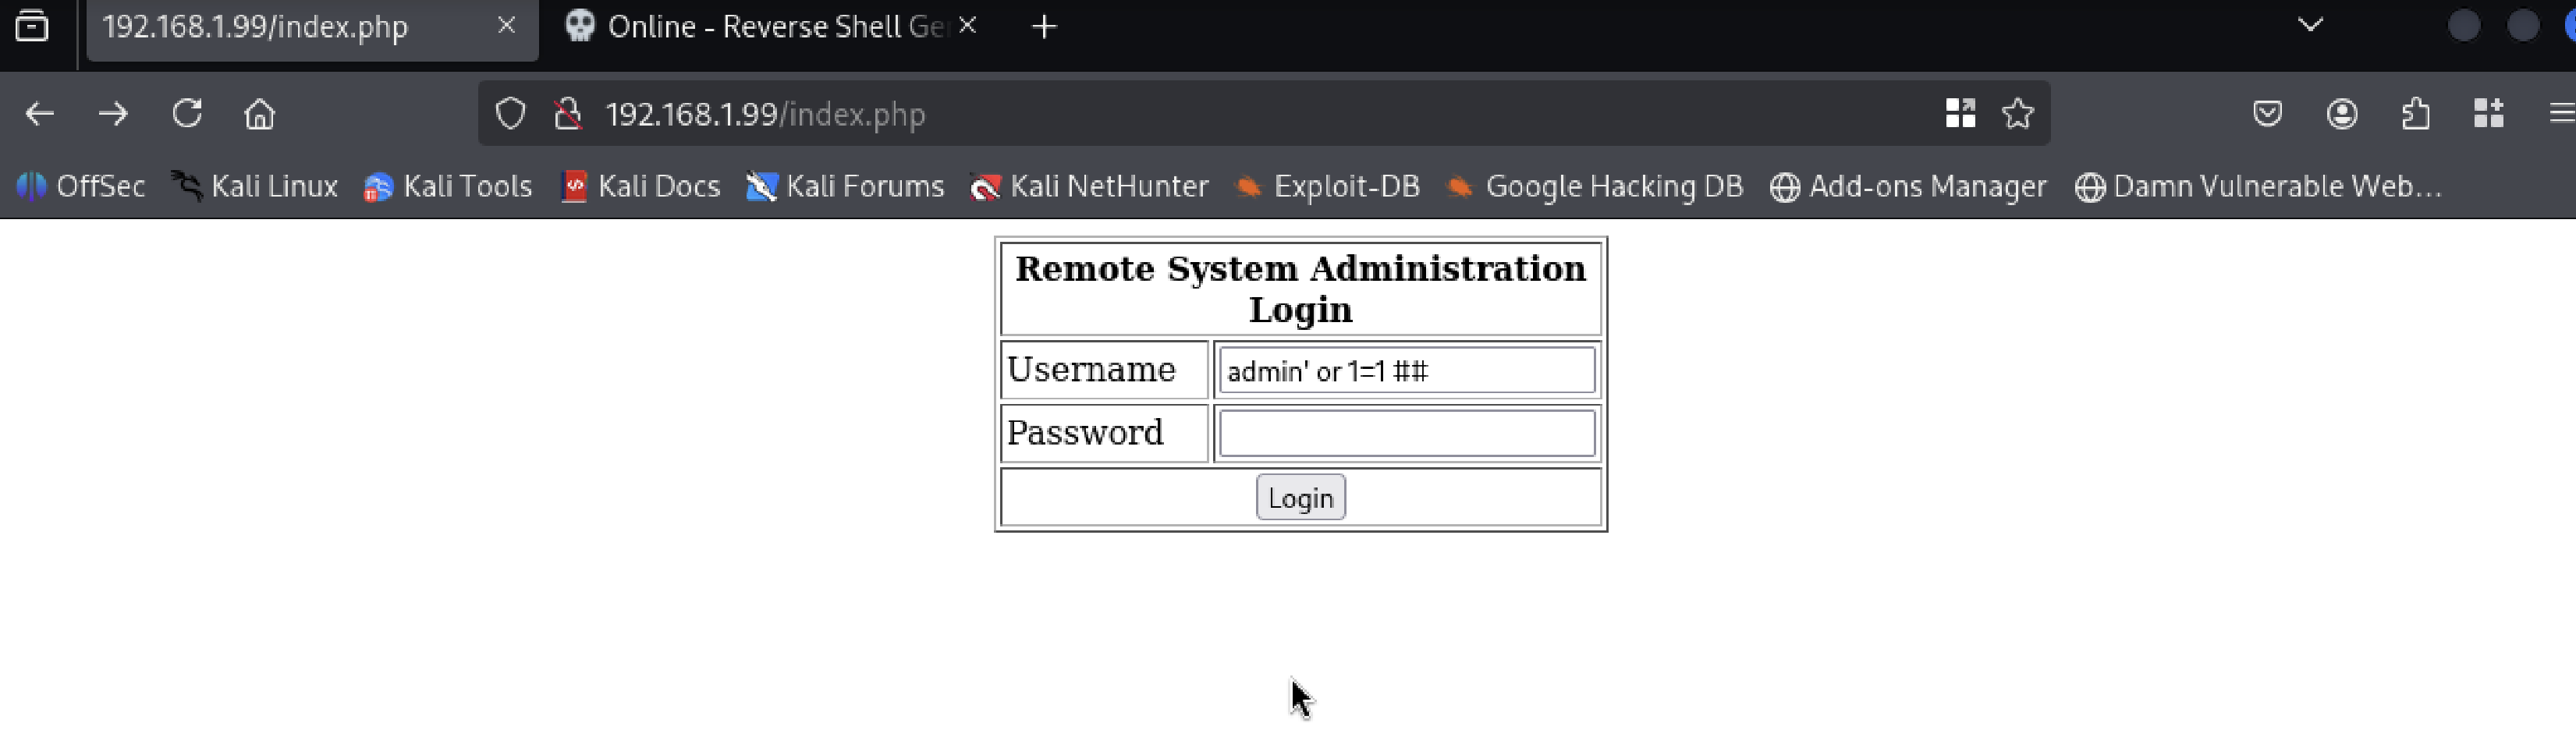
Task: Open the Kali Forums bookmark
Action: [845, 187]
